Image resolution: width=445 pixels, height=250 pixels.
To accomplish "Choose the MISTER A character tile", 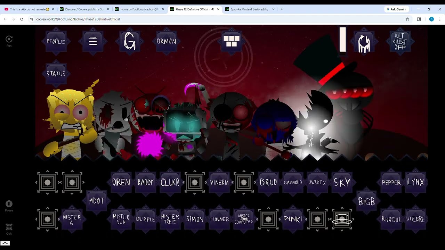I will coord(72,219).
